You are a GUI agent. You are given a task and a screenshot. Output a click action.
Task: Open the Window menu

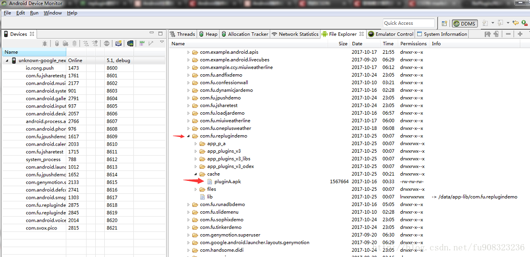point(53,13)
